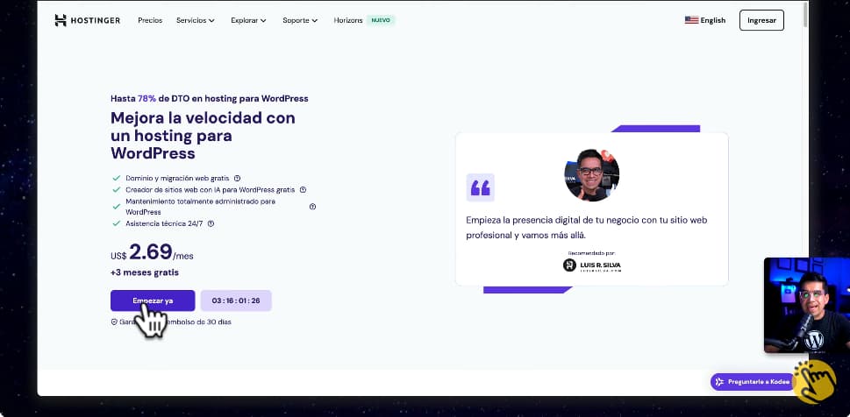This screenshot has height=417, width=850.
Task: Click the Empezar ya button
Action: [153, 300]
